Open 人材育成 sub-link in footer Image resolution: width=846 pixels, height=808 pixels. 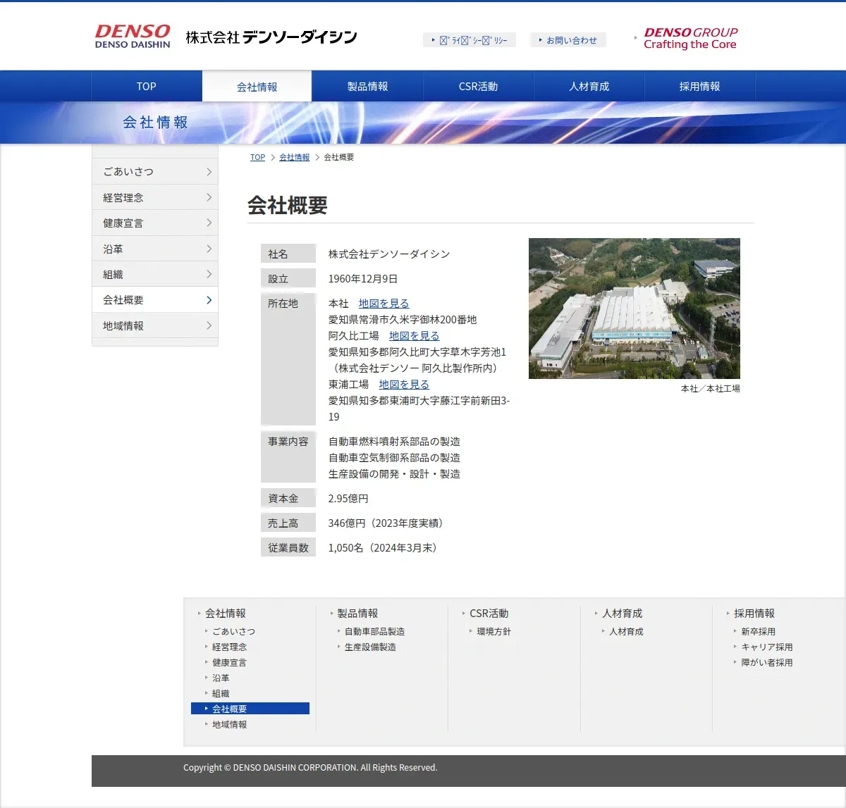pos(626,631)
